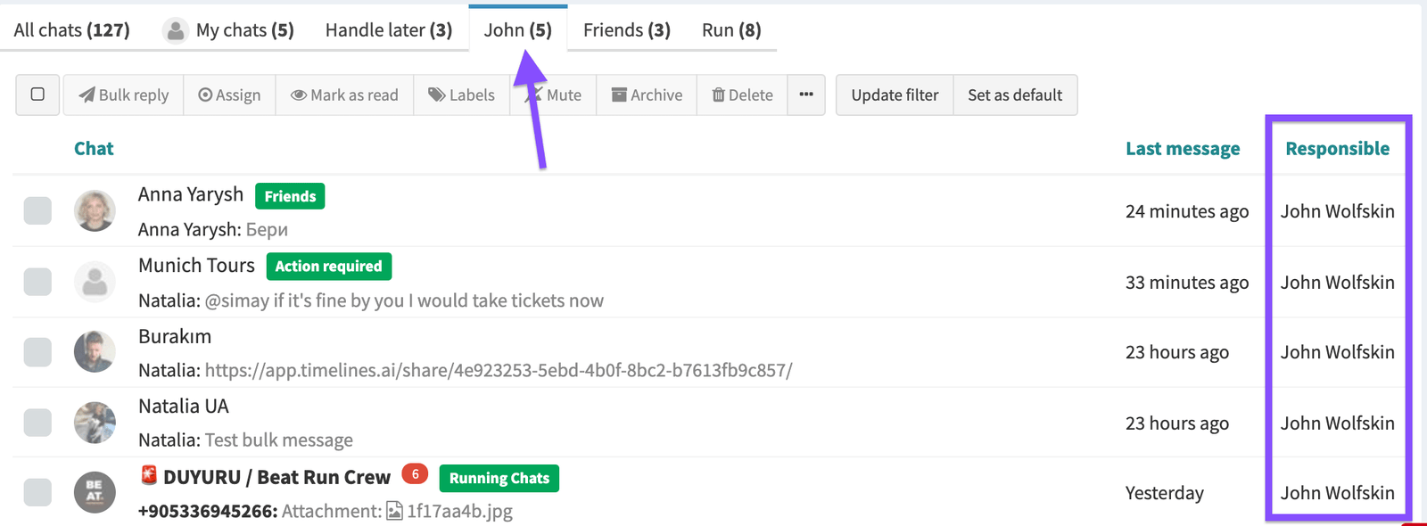Click the Archive box icon
1427x526 pixels.
tap(619, 95)
